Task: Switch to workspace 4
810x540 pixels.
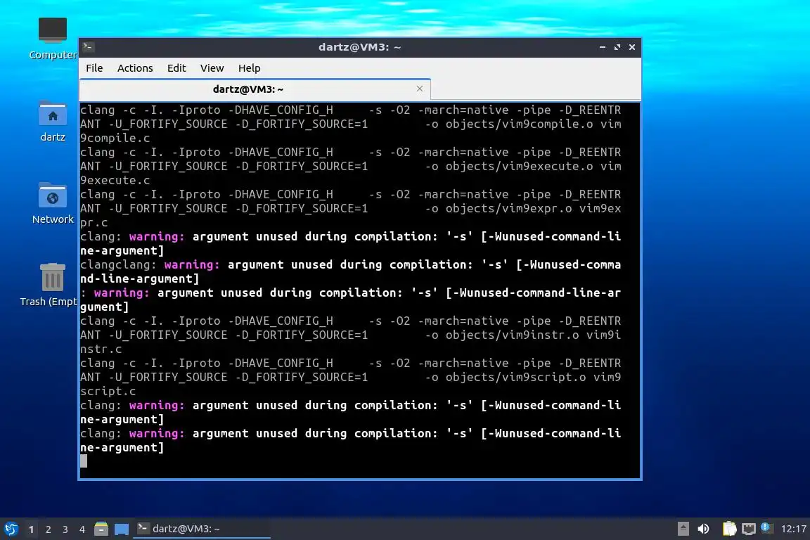Action: point(82,529)
